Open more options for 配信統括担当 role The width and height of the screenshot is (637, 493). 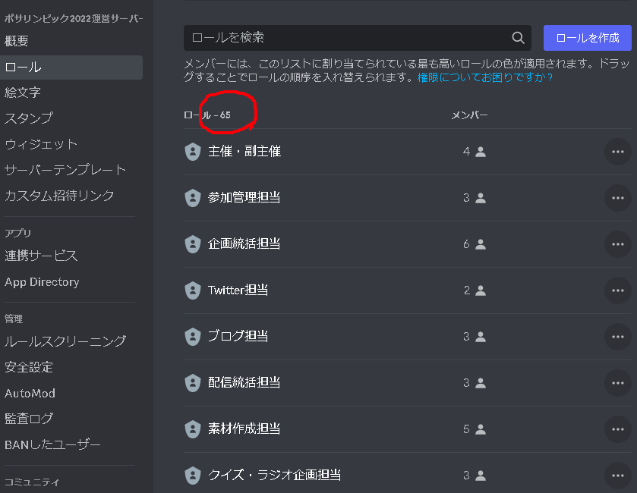pyautogui.click(x=617, y=383)
